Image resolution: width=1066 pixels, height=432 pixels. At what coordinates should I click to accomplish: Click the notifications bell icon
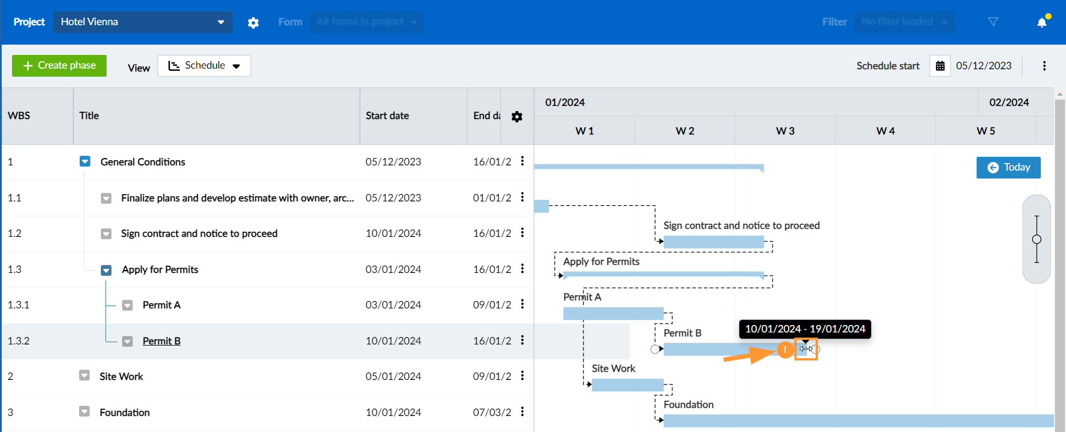tap(1042, 22)
